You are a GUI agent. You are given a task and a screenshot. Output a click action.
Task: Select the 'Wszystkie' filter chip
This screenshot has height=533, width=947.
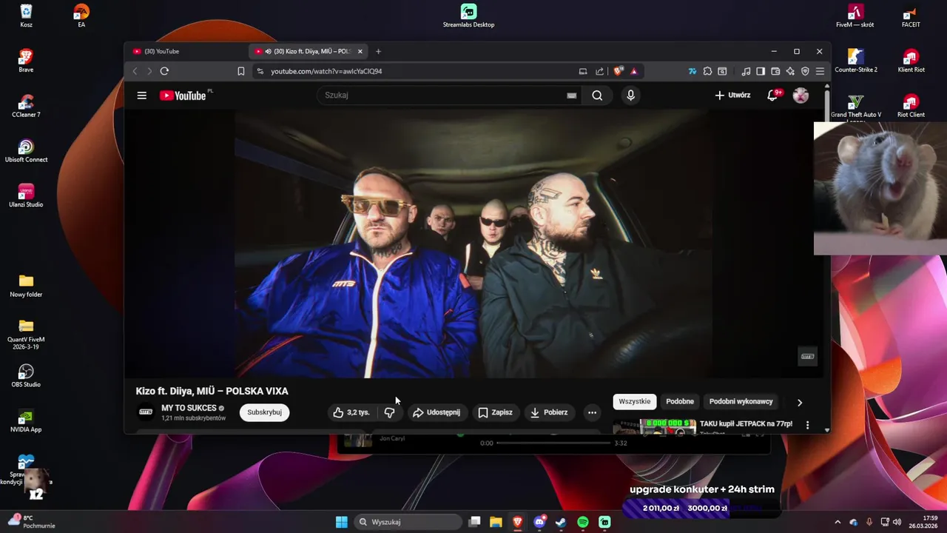point(634,401)
